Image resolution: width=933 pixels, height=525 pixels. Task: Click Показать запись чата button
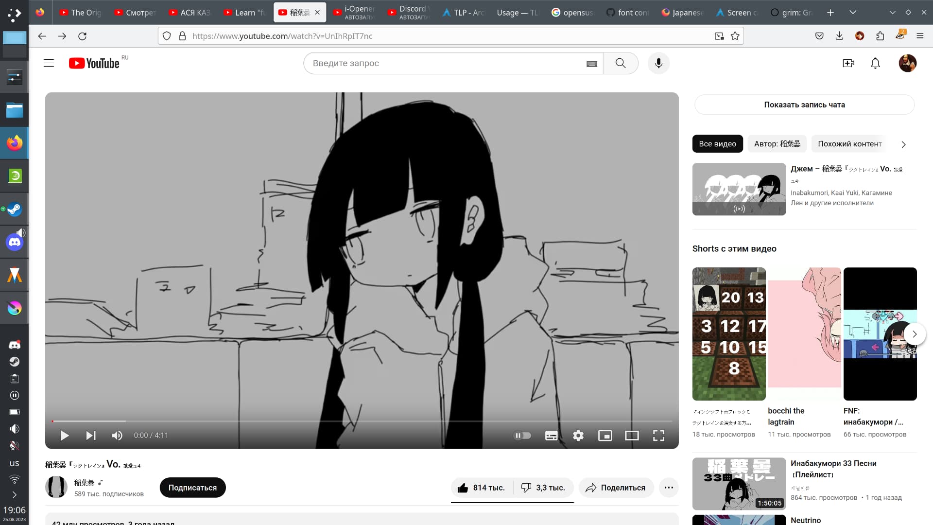click(804, 105)
